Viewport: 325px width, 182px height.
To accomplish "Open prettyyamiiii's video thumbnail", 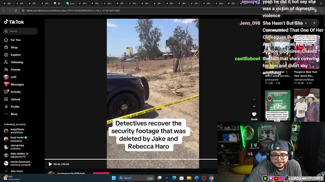I will 278,52.
